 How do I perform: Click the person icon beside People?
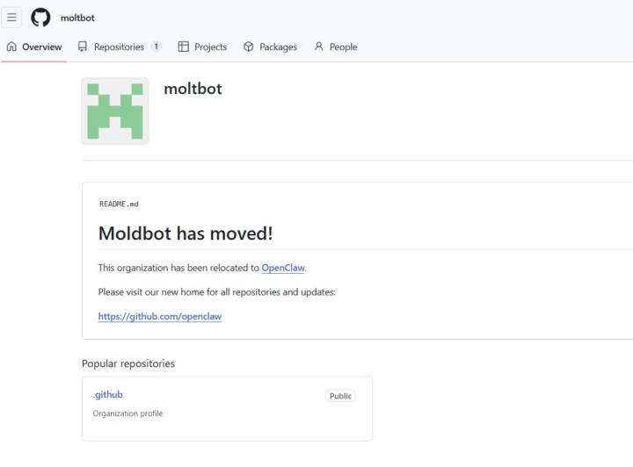[318, 47]
